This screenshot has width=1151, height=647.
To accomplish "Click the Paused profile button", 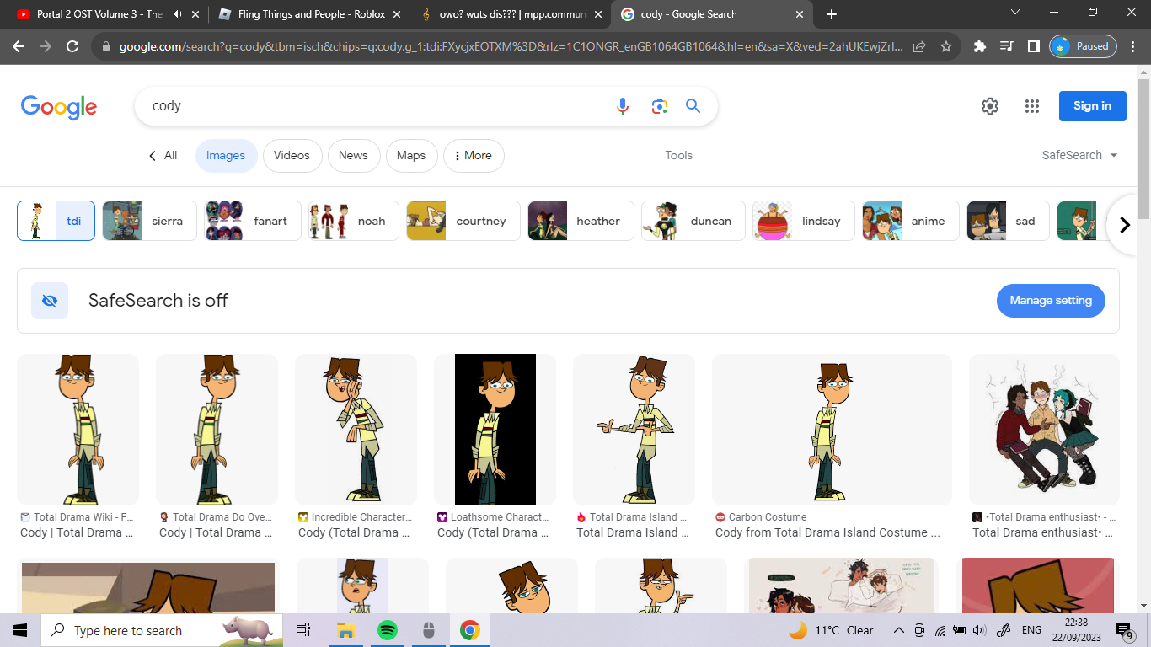I will (x=1083, y=47).
